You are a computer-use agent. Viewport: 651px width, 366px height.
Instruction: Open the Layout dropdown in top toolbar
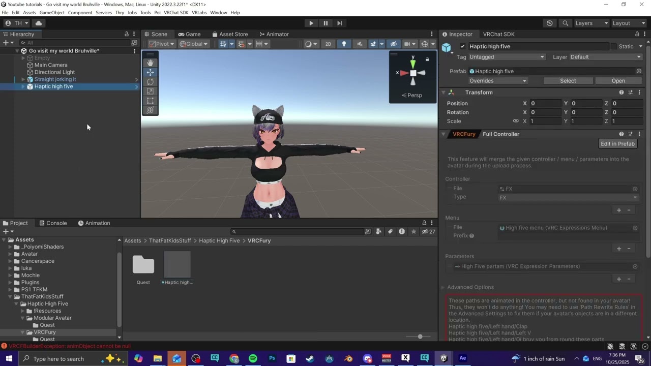pyautogui.click(x=629, y=23)
